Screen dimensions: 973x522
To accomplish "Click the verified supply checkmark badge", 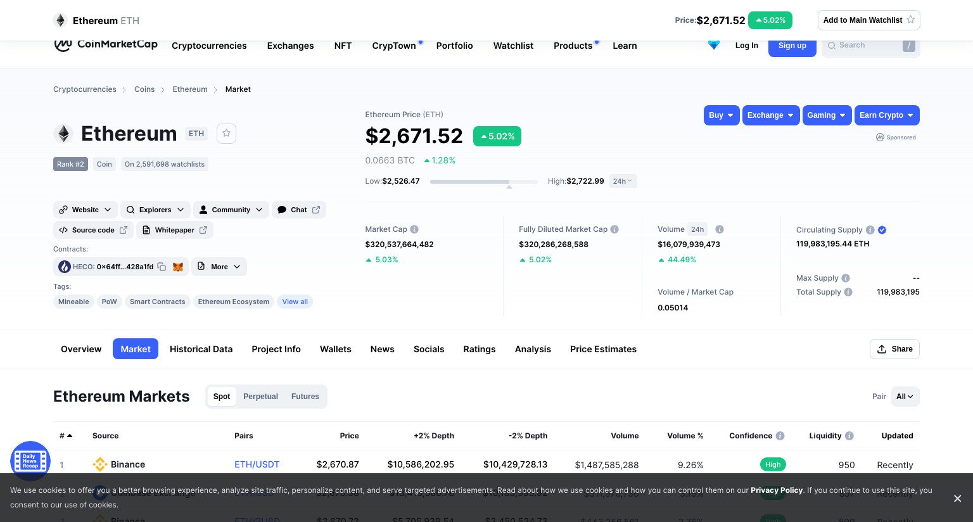I will pyautogui.click(x=882, y=230).
